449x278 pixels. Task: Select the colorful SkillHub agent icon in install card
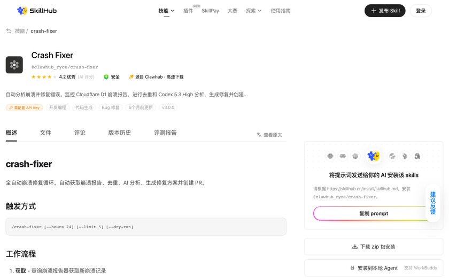(x=374, y=156)
